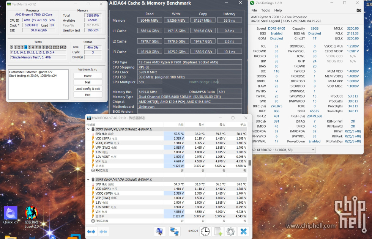Click the PMIC高温 row under DIMM #1
372x239 pixels.
click(167, 170)
